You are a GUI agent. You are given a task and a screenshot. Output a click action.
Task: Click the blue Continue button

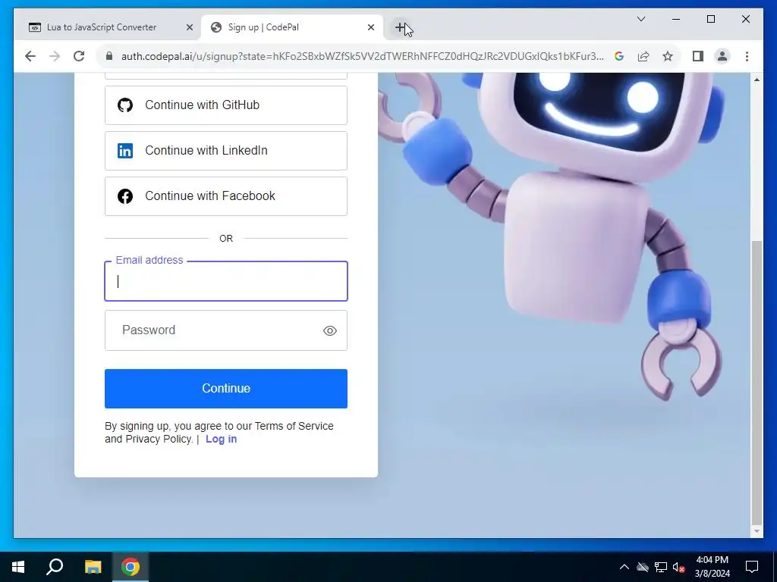point(226,389)
